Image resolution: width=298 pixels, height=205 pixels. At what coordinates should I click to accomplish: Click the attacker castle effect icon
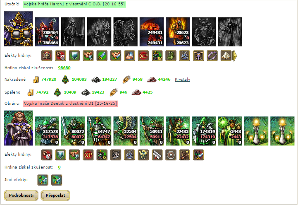click(x=47, y=56)
